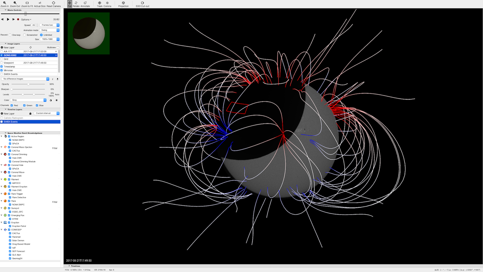Click the Reset Camera icon
The width and height of the screenshot is (483, 272).
[x=53, y=3]
